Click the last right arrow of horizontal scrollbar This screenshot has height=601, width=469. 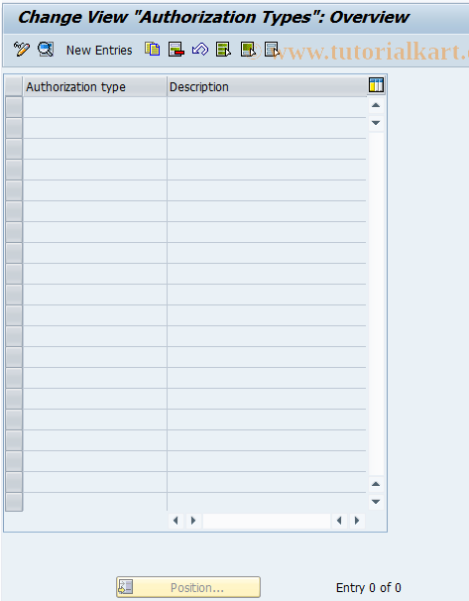(357, 521)
